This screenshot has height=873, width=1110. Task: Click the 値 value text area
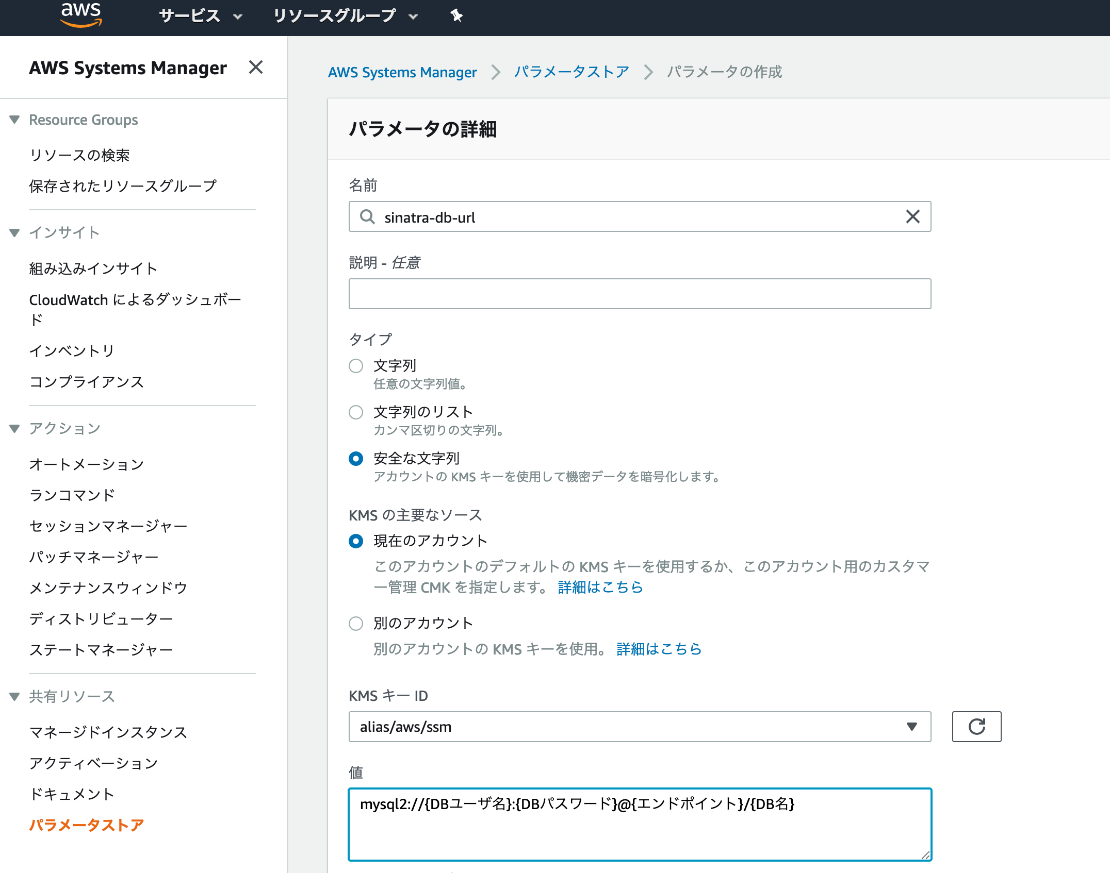640,825
